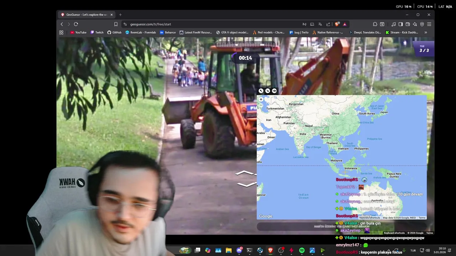Expand the hidden bookmarks overflow chevron

click(426, 32)
